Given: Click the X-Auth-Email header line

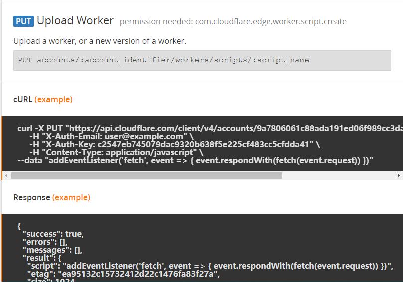Looking at the screenshot, I should (111, 136).
